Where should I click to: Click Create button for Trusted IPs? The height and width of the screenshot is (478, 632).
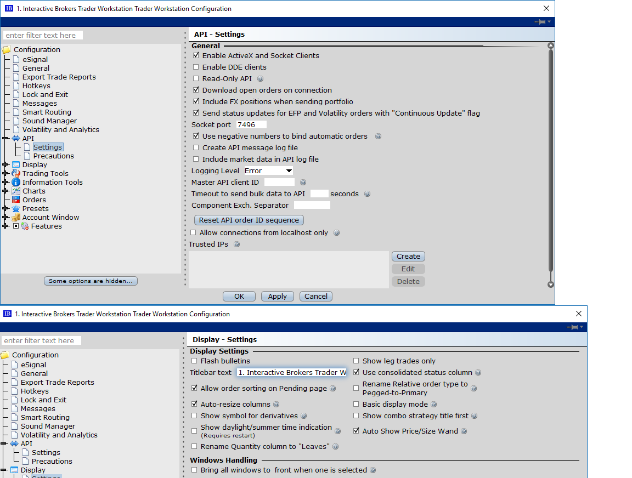point(408,256)
